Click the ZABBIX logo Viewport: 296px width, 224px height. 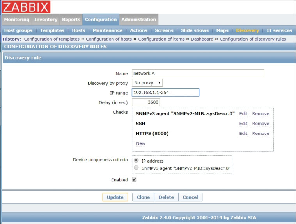[x=26, y=7]
